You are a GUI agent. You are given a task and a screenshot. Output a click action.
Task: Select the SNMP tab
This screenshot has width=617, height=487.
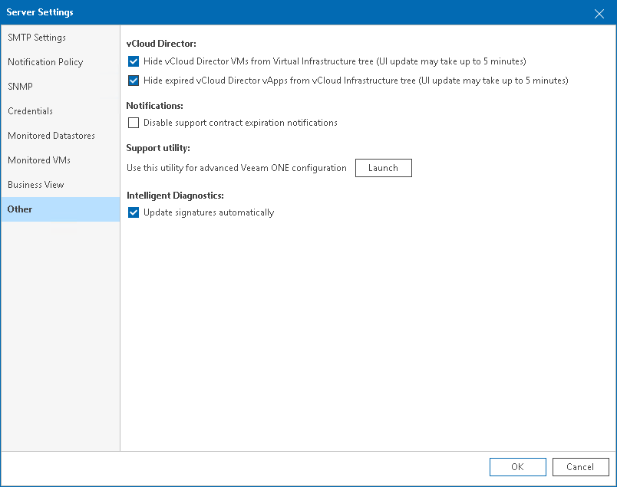pyautogui.click(x=21, y=87)
